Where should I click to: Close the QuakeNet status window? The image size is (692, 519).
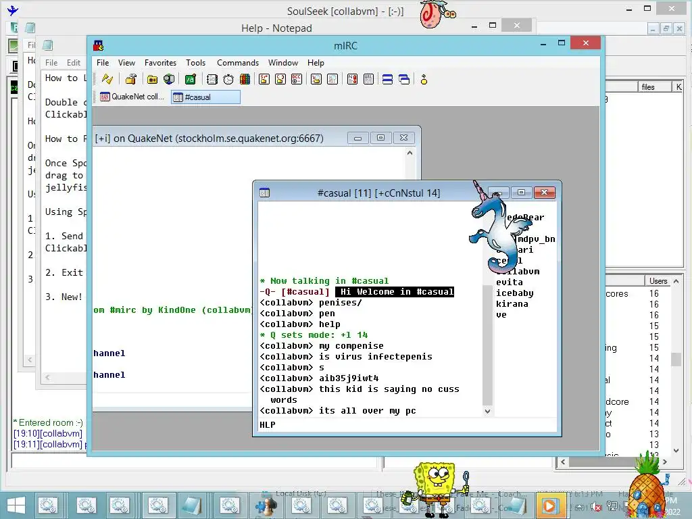coord(404,138)
